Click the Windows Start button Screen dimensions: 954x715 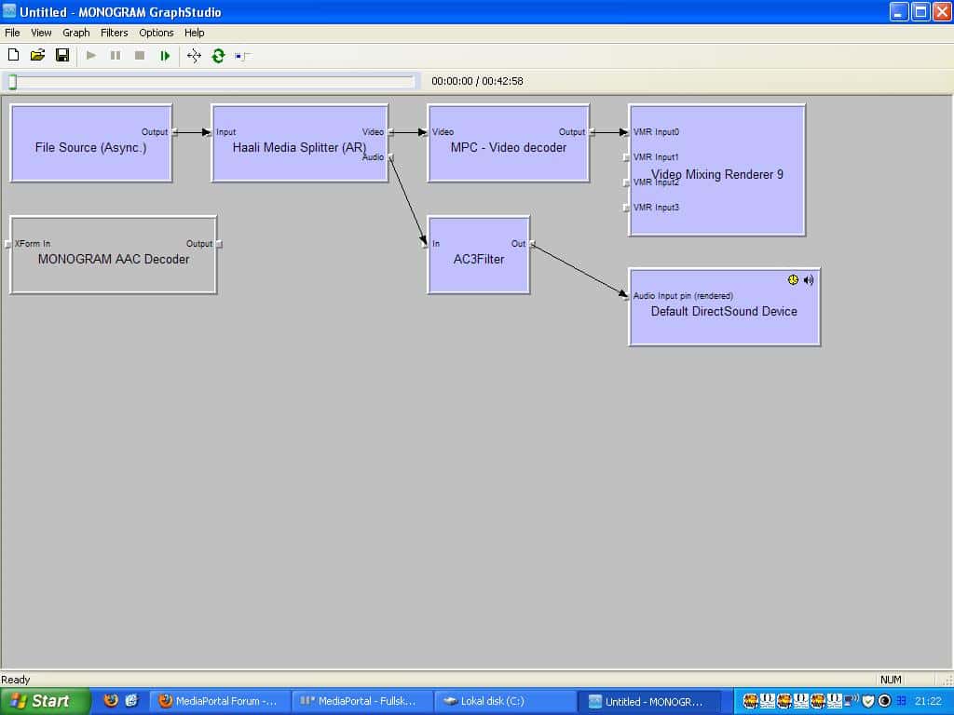[44, 701]
